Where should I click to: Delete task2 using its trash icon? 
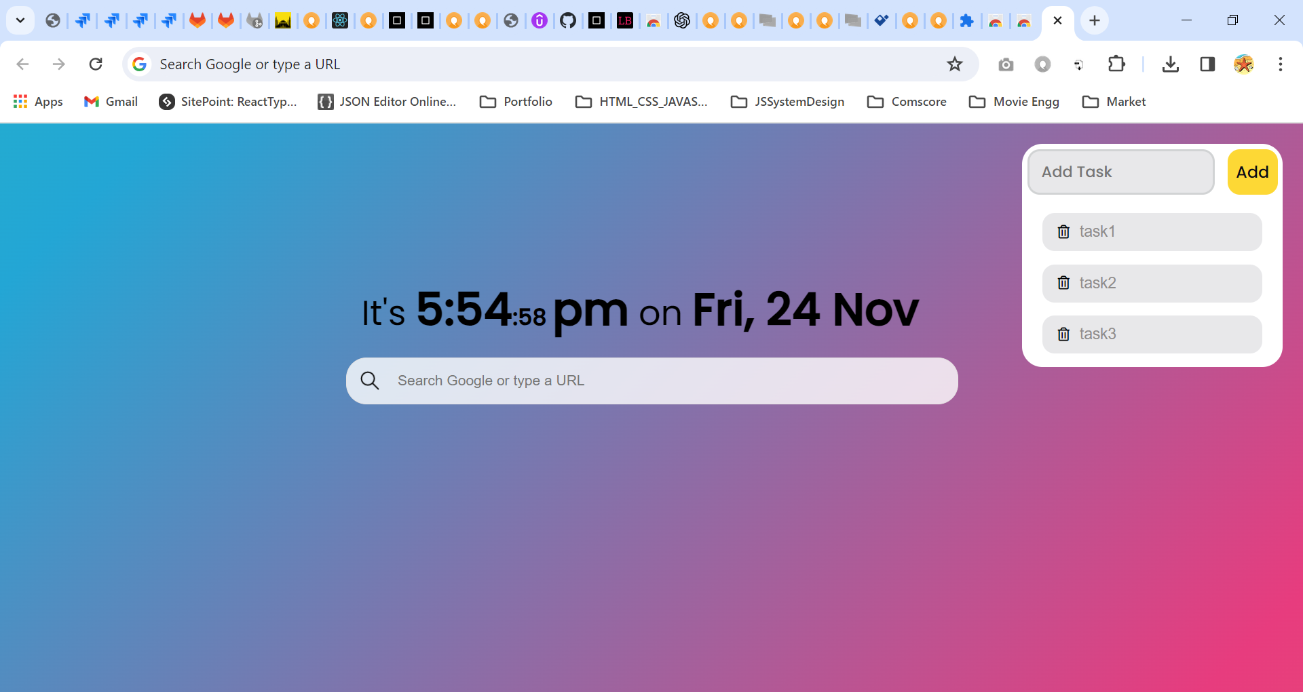(x=1063, y=283)
